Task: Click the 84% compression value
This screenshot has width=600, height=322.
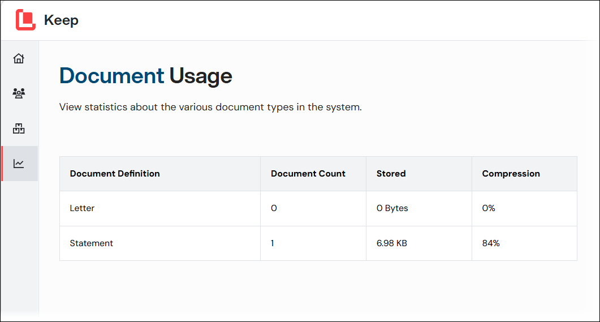Action: coord(491,243)
